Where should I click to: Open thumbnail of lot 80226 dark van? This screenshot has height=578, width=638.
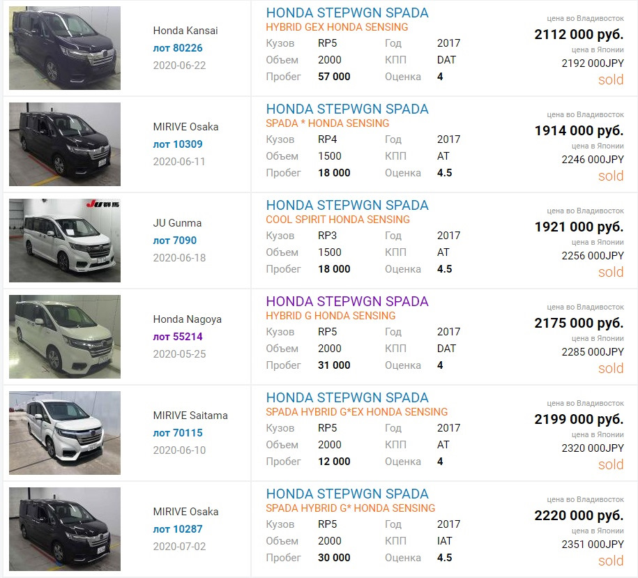[65, 48]
